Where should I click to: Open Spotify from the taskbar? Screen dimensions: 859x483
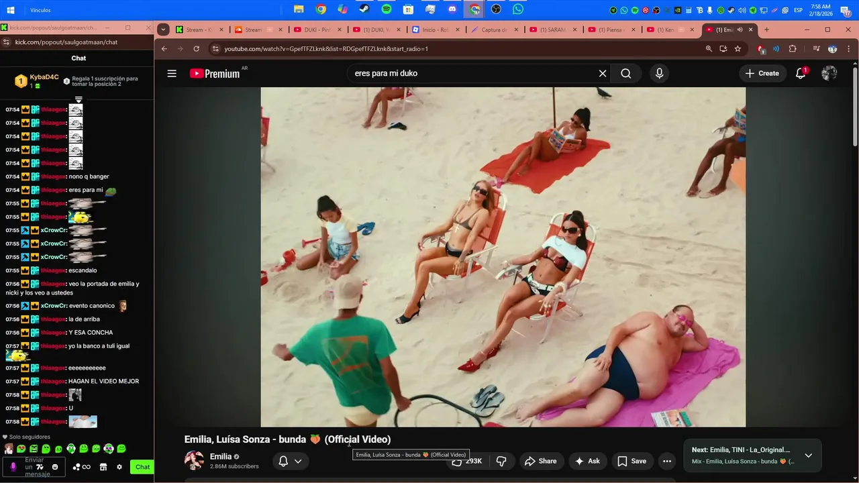point(387,9)
